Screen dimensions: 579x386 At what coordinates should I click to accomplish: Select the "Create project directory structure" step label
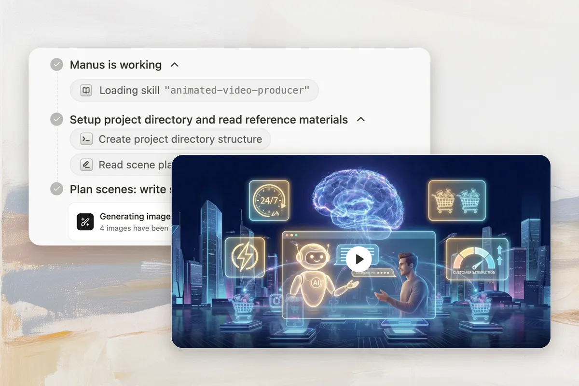point(180,139)
